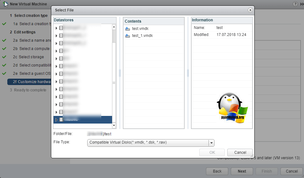304x178 pixels.
Task: Go to wizard step 2c Select storage
Action: (x=31, y=57)
